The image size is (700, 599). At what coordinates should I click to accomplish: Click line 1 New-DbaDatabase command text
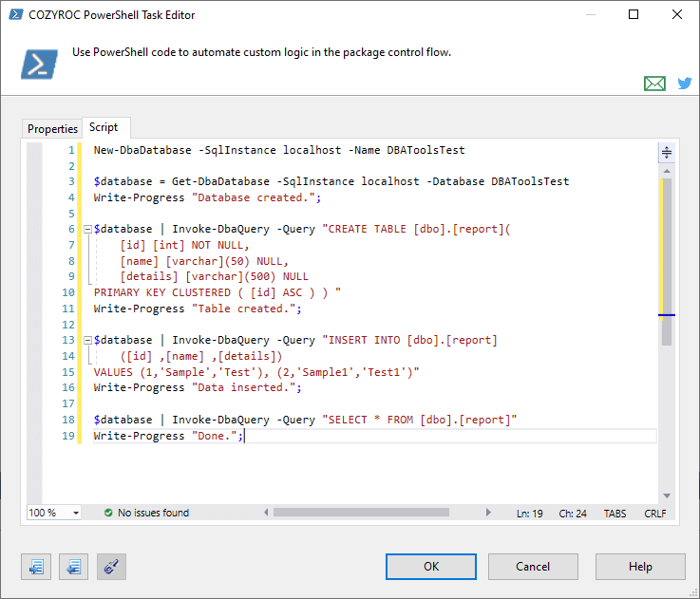[279, 150]
